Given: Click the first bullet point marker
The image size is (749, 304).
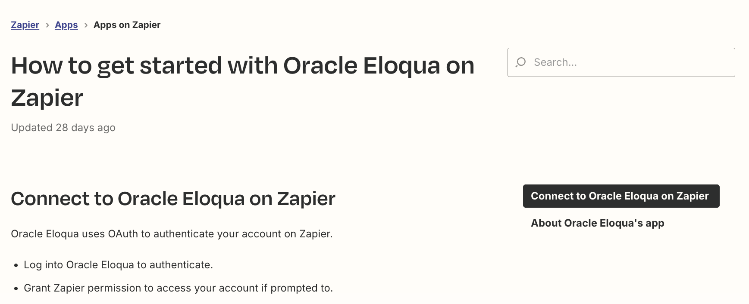Looking at the screenshot, I should click(x=16, y=266).
